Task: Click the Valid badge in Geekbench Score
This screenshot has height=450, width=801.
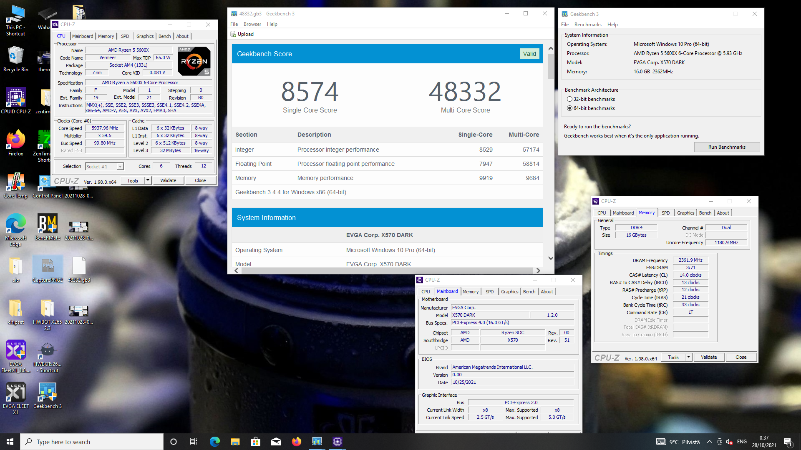Action: 529,54
